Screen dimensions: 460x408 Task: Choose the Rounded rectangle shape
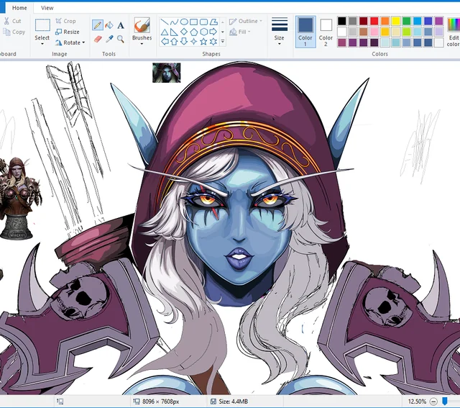tap(203, 22)
